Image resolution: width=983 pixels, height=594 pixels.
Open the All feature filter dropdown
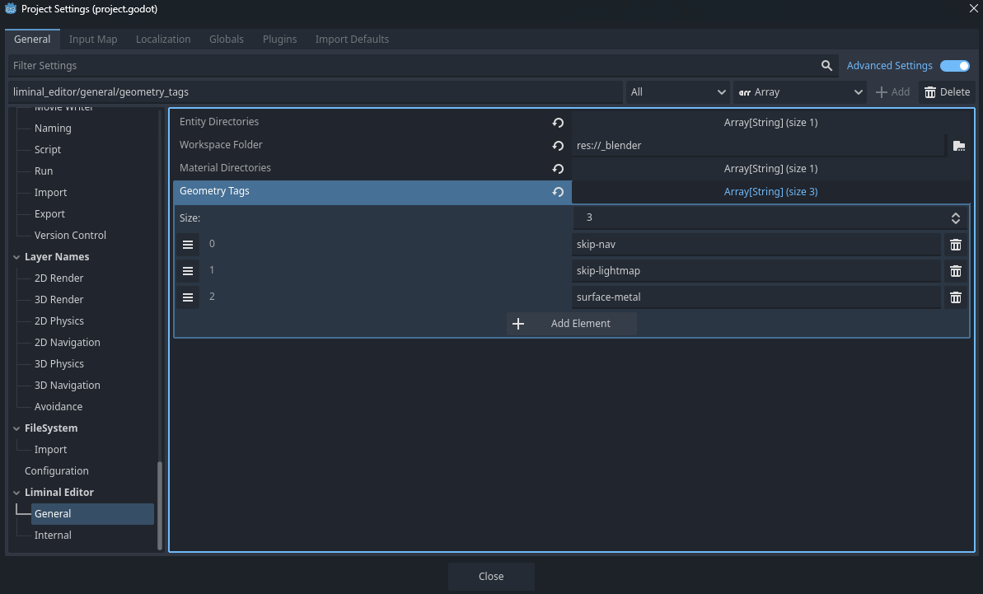click(x=677, y=92)
